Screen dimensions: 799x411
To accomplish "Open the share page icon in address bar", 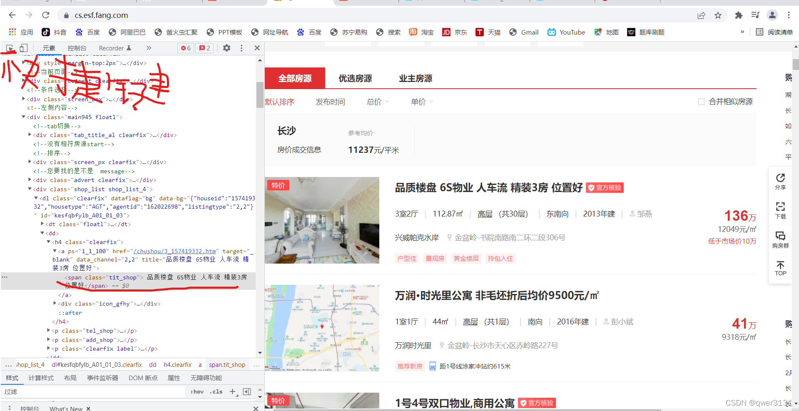I will (702, 15).
